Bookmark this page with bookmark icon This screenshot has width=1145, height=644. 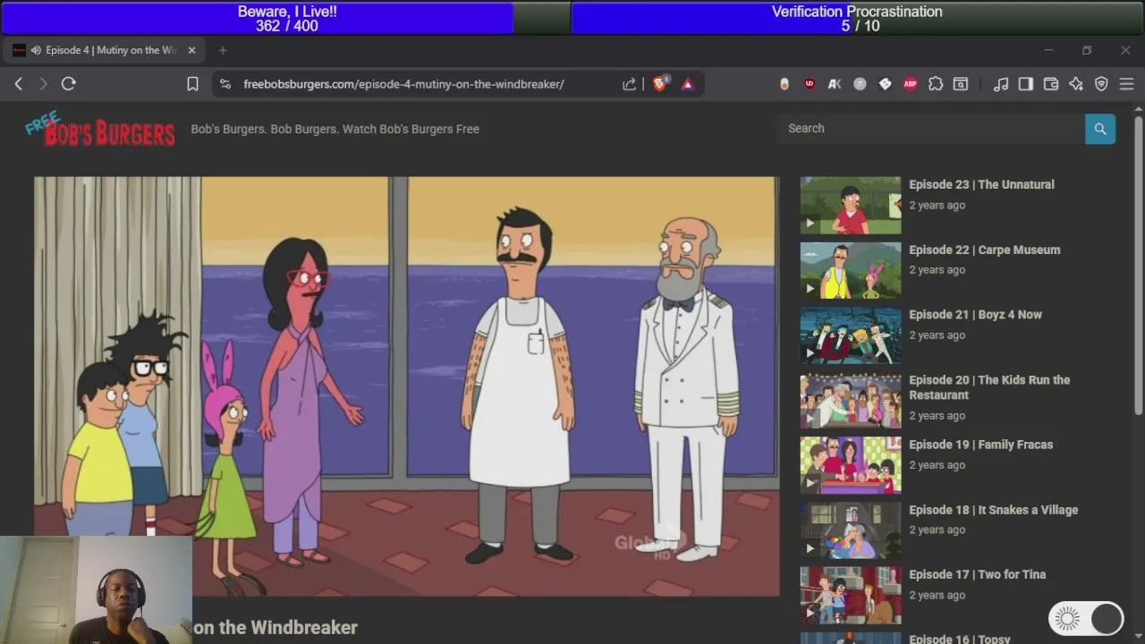(192, 84)
